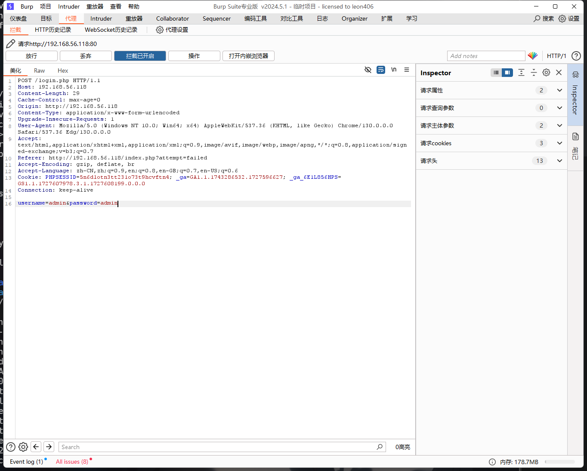The width and height of the screenshot is (587, 471).
Task: Open the highlight color picker icon
Action: (x=533, y=56)
